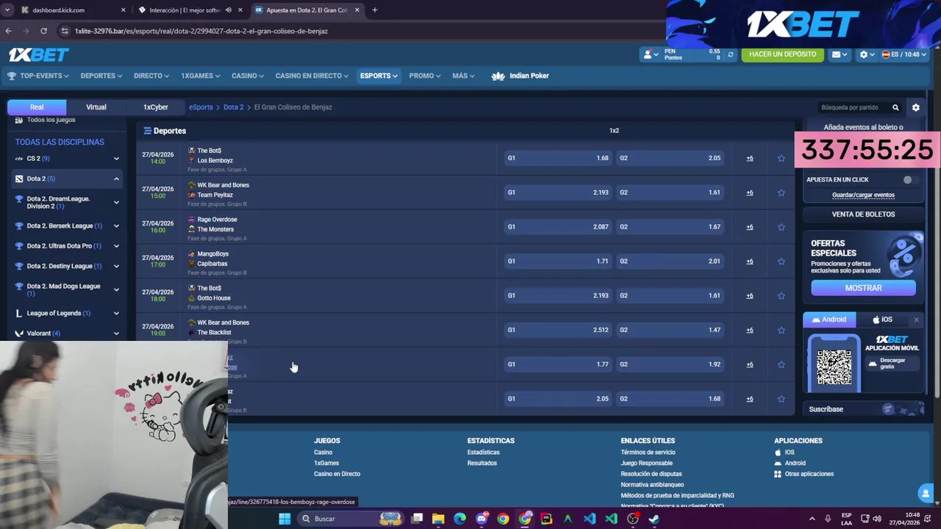Expand the Valorant discipline

click(x=116, y=333)
